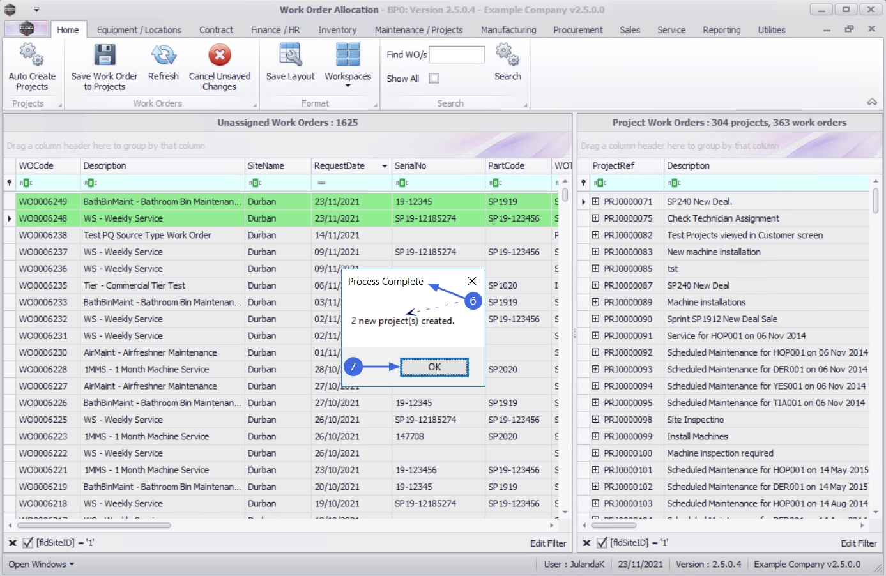Open the Utilities ribbon tab
Image resolution: width=886 pixels, height=576 pixels.
pyautogui.click(x=772, y=30)
